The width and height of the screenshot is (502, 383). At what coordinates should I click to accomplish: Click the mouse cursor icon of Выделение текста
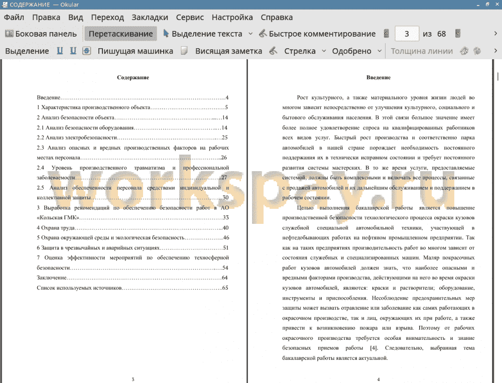pyautogui.click(x=166, y=33)
